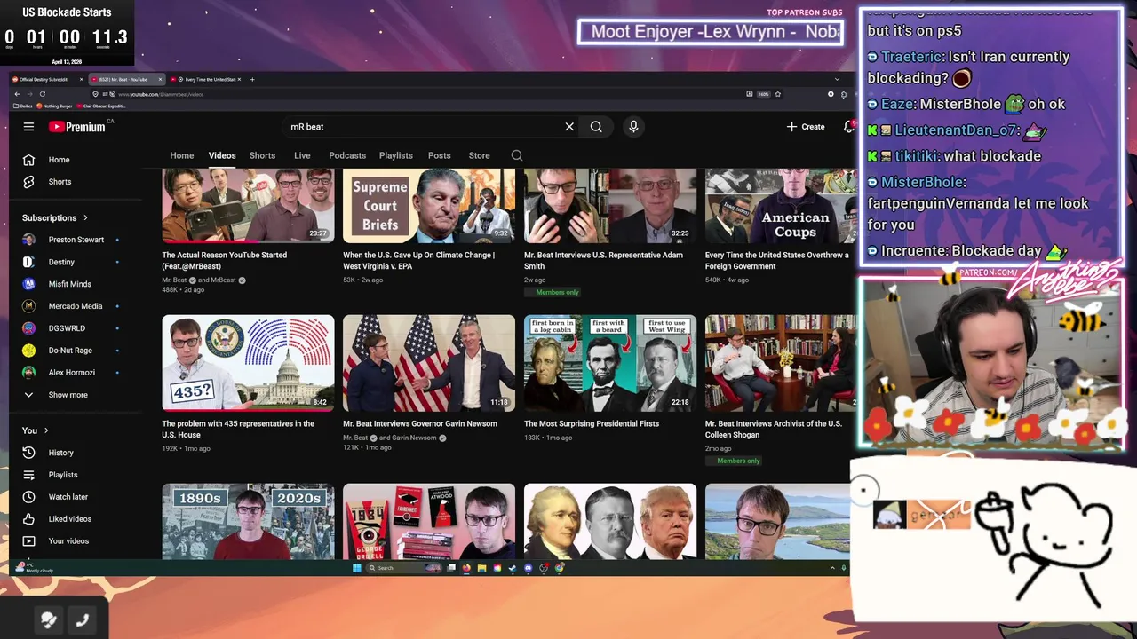Viewport: 1137px width, 639px height.
Task: Open Do-Nut Rage subscription channel
Action: (x=70, y=351)
